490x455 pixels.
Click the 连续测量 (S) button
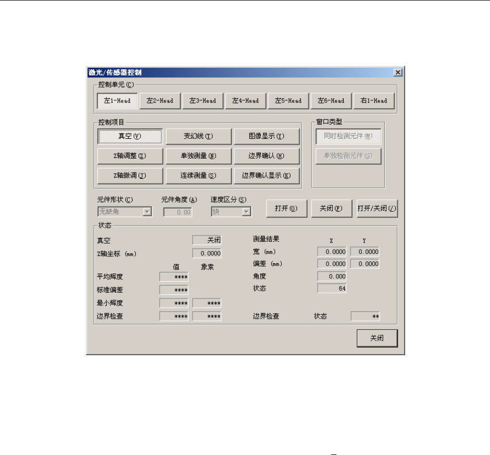[198, 176]
